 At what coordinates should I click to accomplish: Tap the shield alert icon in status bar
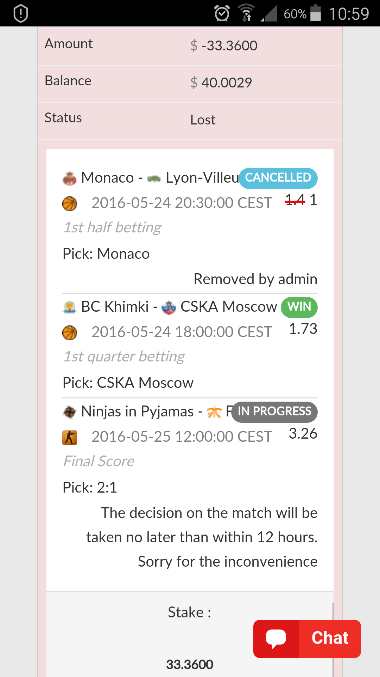click(x=21, y=13)
